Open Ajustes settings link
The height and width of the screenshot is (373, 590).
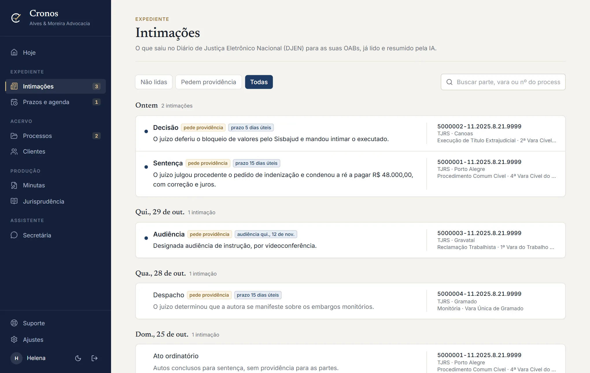pyautogui.click(x=56, y=339)
